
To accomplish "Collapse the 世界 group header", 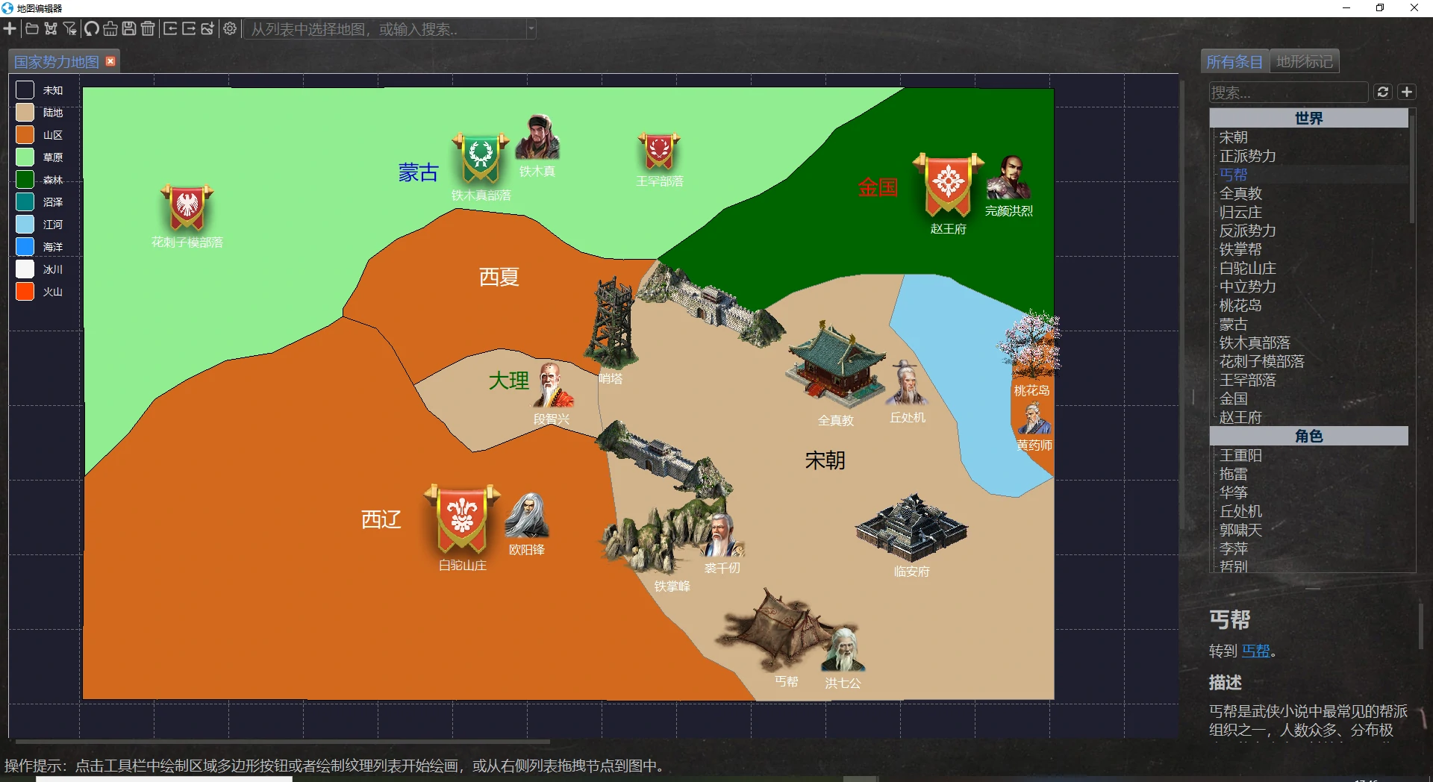I will (x=1309, y=118).
